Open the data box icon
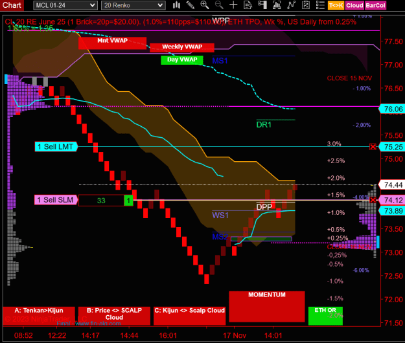405x343 pixels. pos(248,5)
